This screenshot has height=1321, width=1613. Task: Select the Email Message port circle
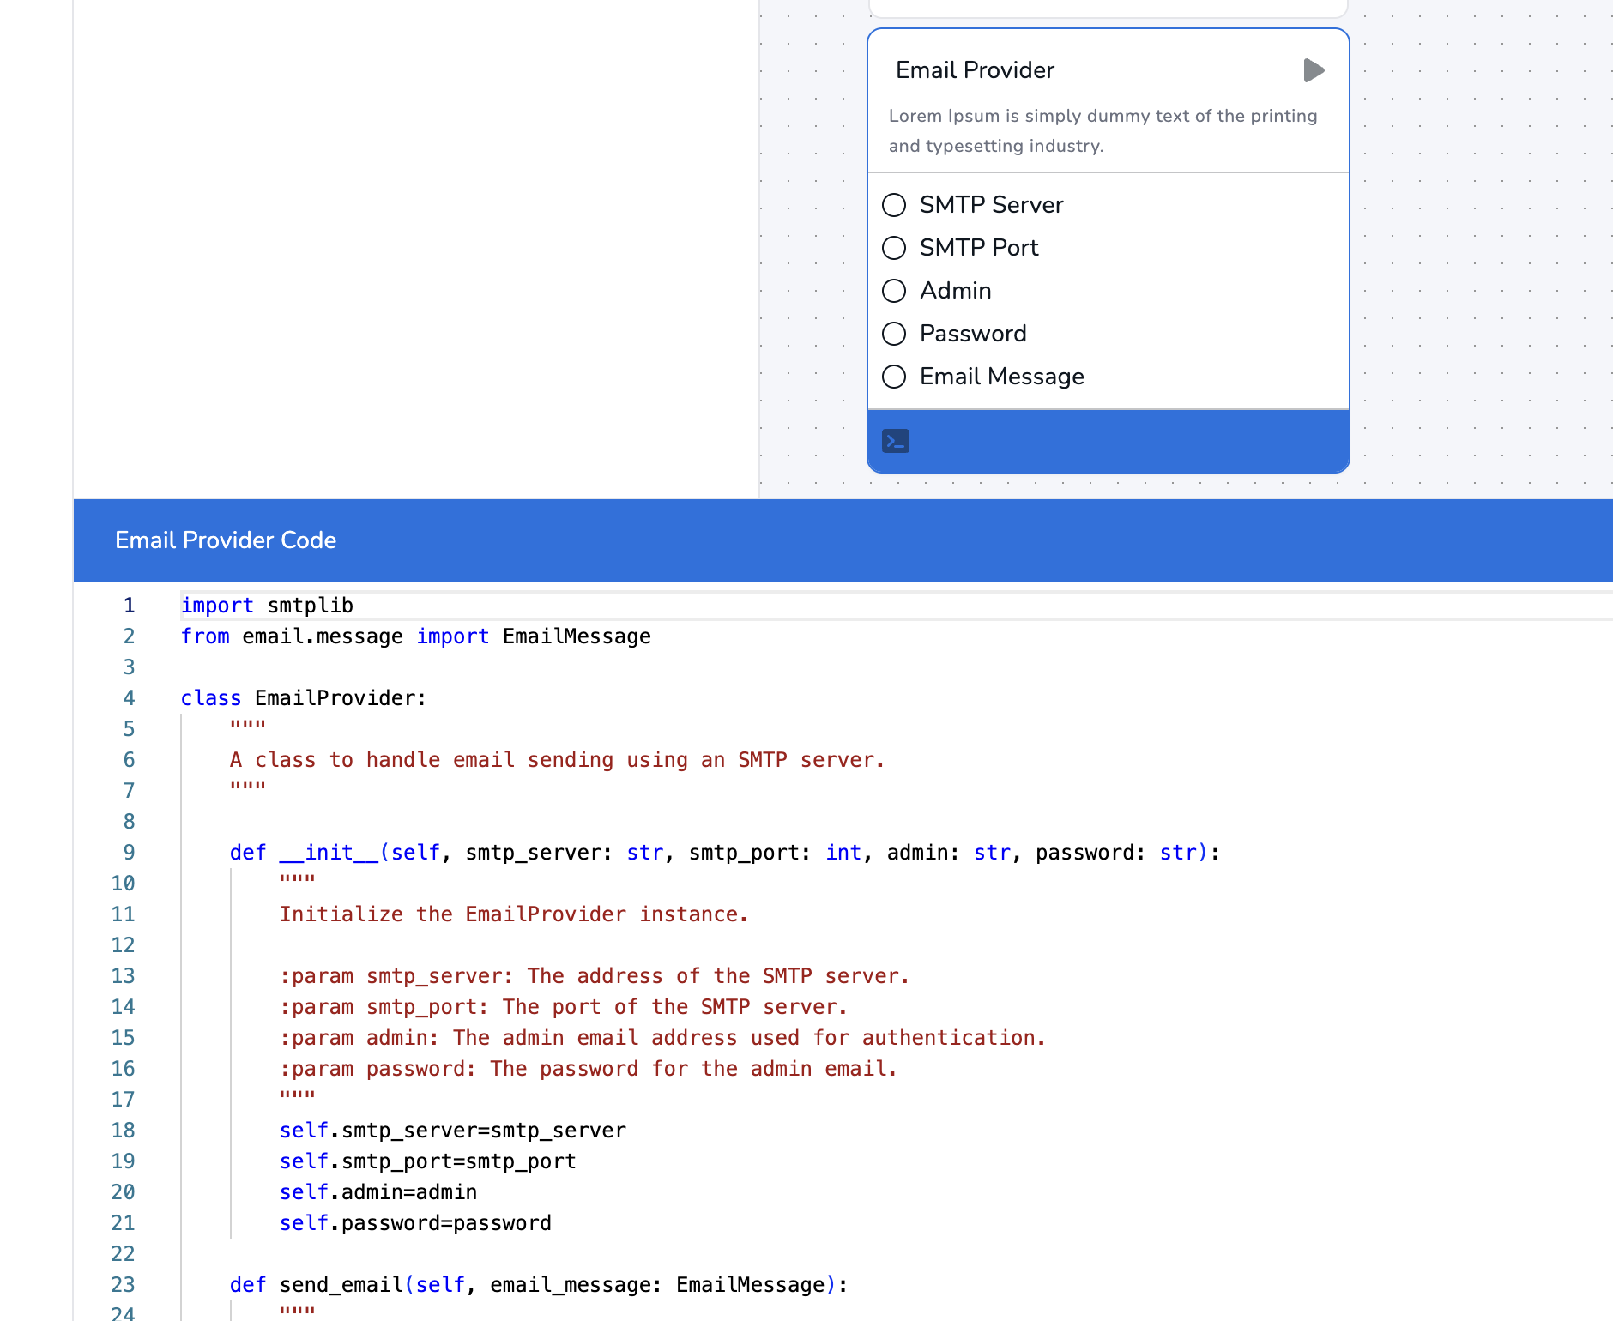click(894, 377)
